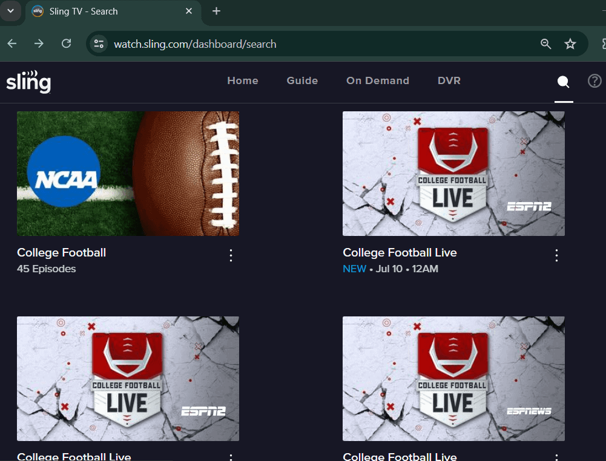Open the DVR section
The image size is (606, 461).
[449, 80]
